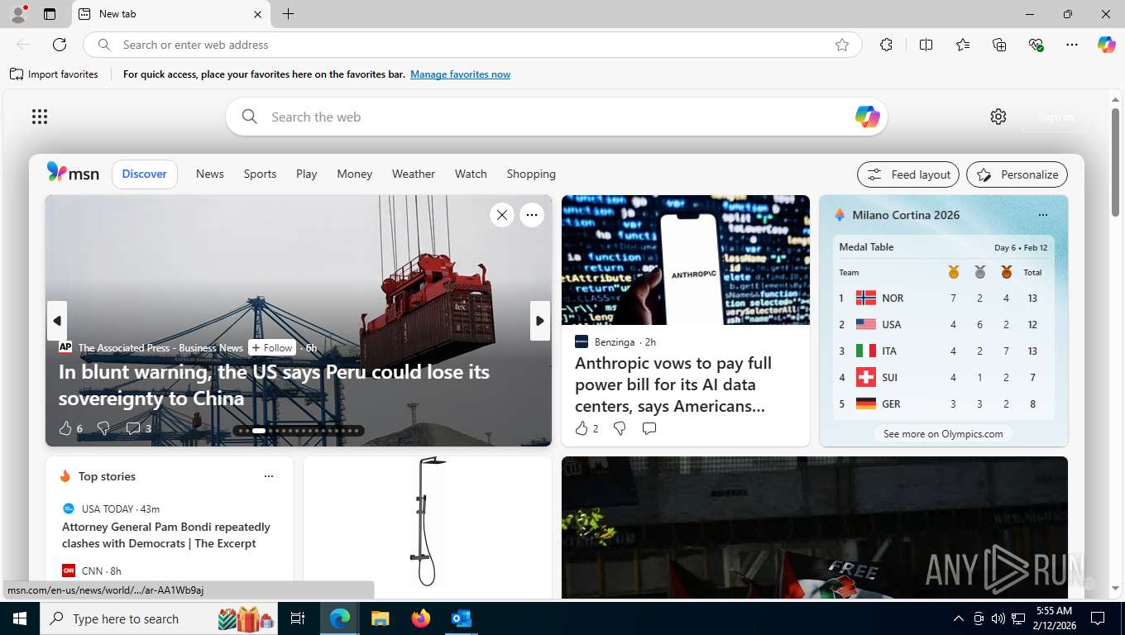The image size is (1125, 635).
Task: Show hidden system tray icons
Action: 959,618
